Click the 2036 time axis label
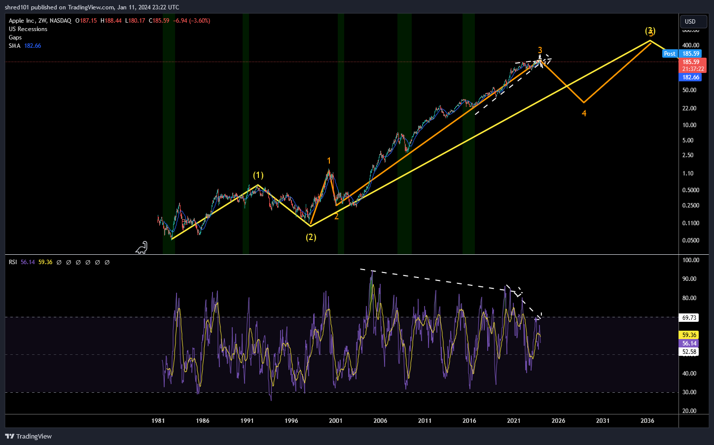Image resolution: width=714 pixels, height=445 pixels. 647,421
